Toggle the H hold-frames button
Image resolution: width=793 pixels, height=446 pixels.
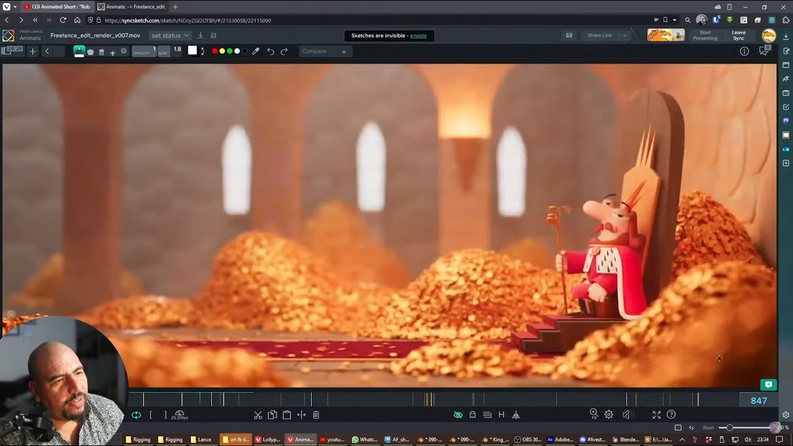point(501,415)
